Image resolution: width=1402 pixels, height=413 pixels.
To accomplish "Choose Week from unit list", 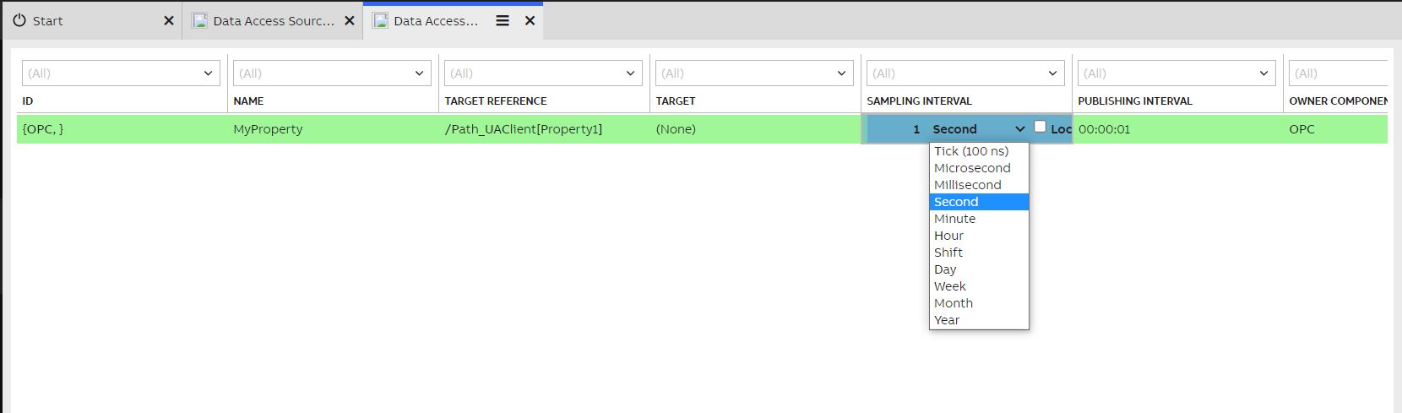I will 979,286.
